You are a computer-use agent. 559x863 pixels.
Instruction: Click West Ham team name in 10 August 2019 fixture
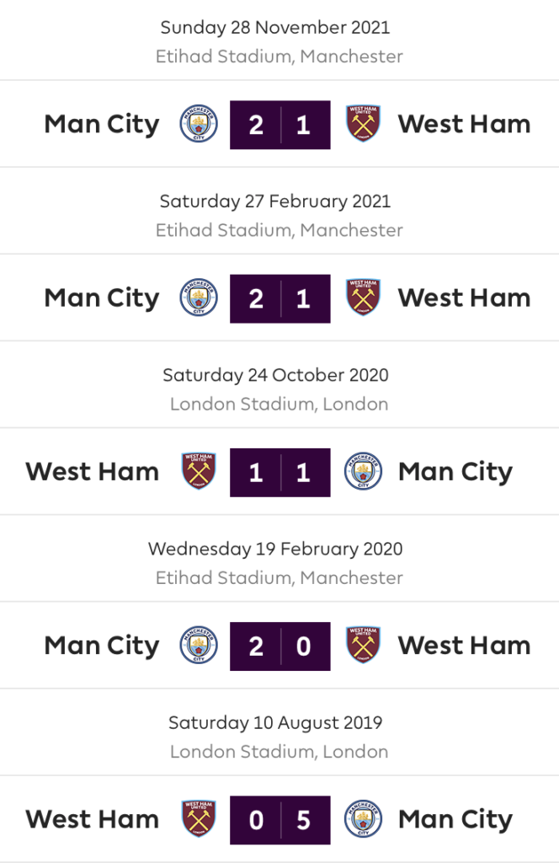[93, 819]
